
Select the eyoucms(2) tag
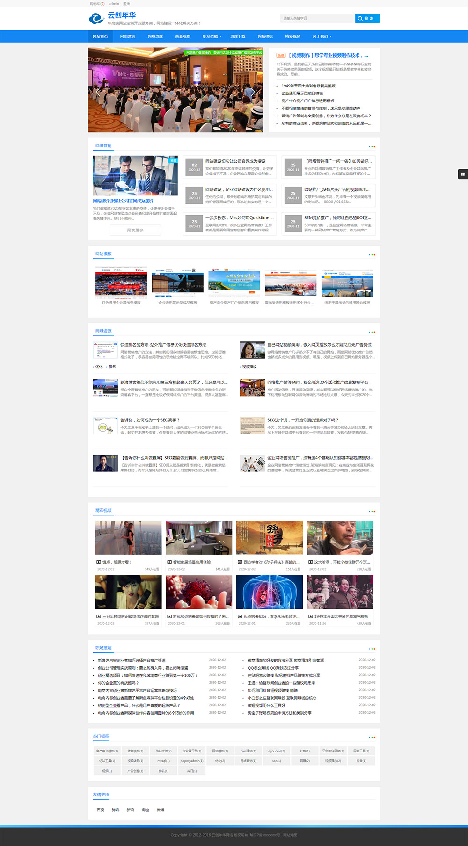click(277, 751)
